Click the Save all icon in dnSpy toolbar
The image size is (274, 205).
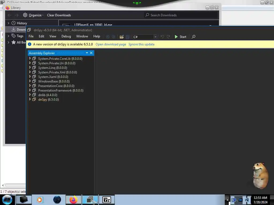[x=128, y=37]
